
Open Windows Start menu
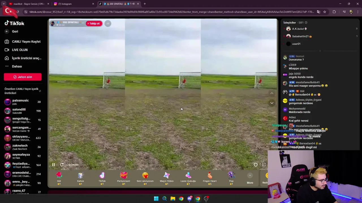(x=156, y=198)
